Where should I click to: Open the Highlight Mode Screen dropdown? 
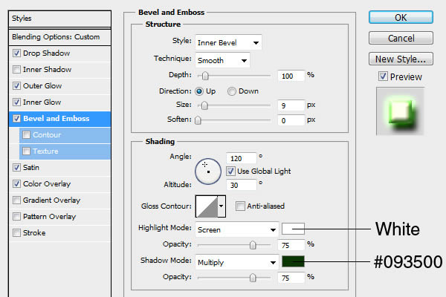coord(236,229)
